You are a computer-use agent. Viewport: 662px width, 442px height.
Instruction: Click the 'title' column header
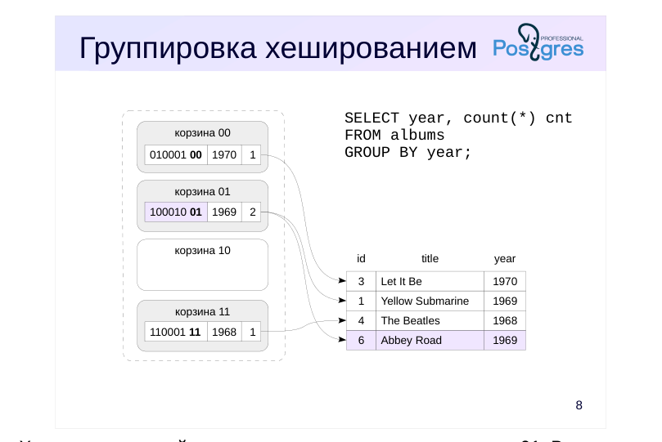(430, 258)
